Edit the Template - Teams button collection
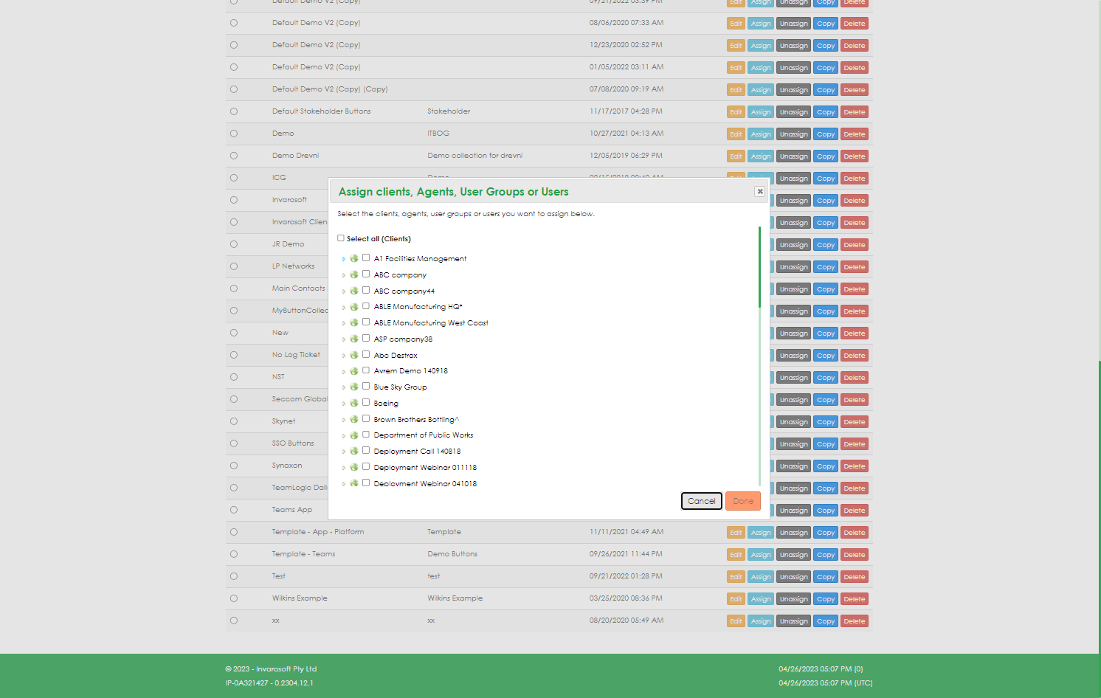This screenshot has width=1101, height=698. pos(736,555)
